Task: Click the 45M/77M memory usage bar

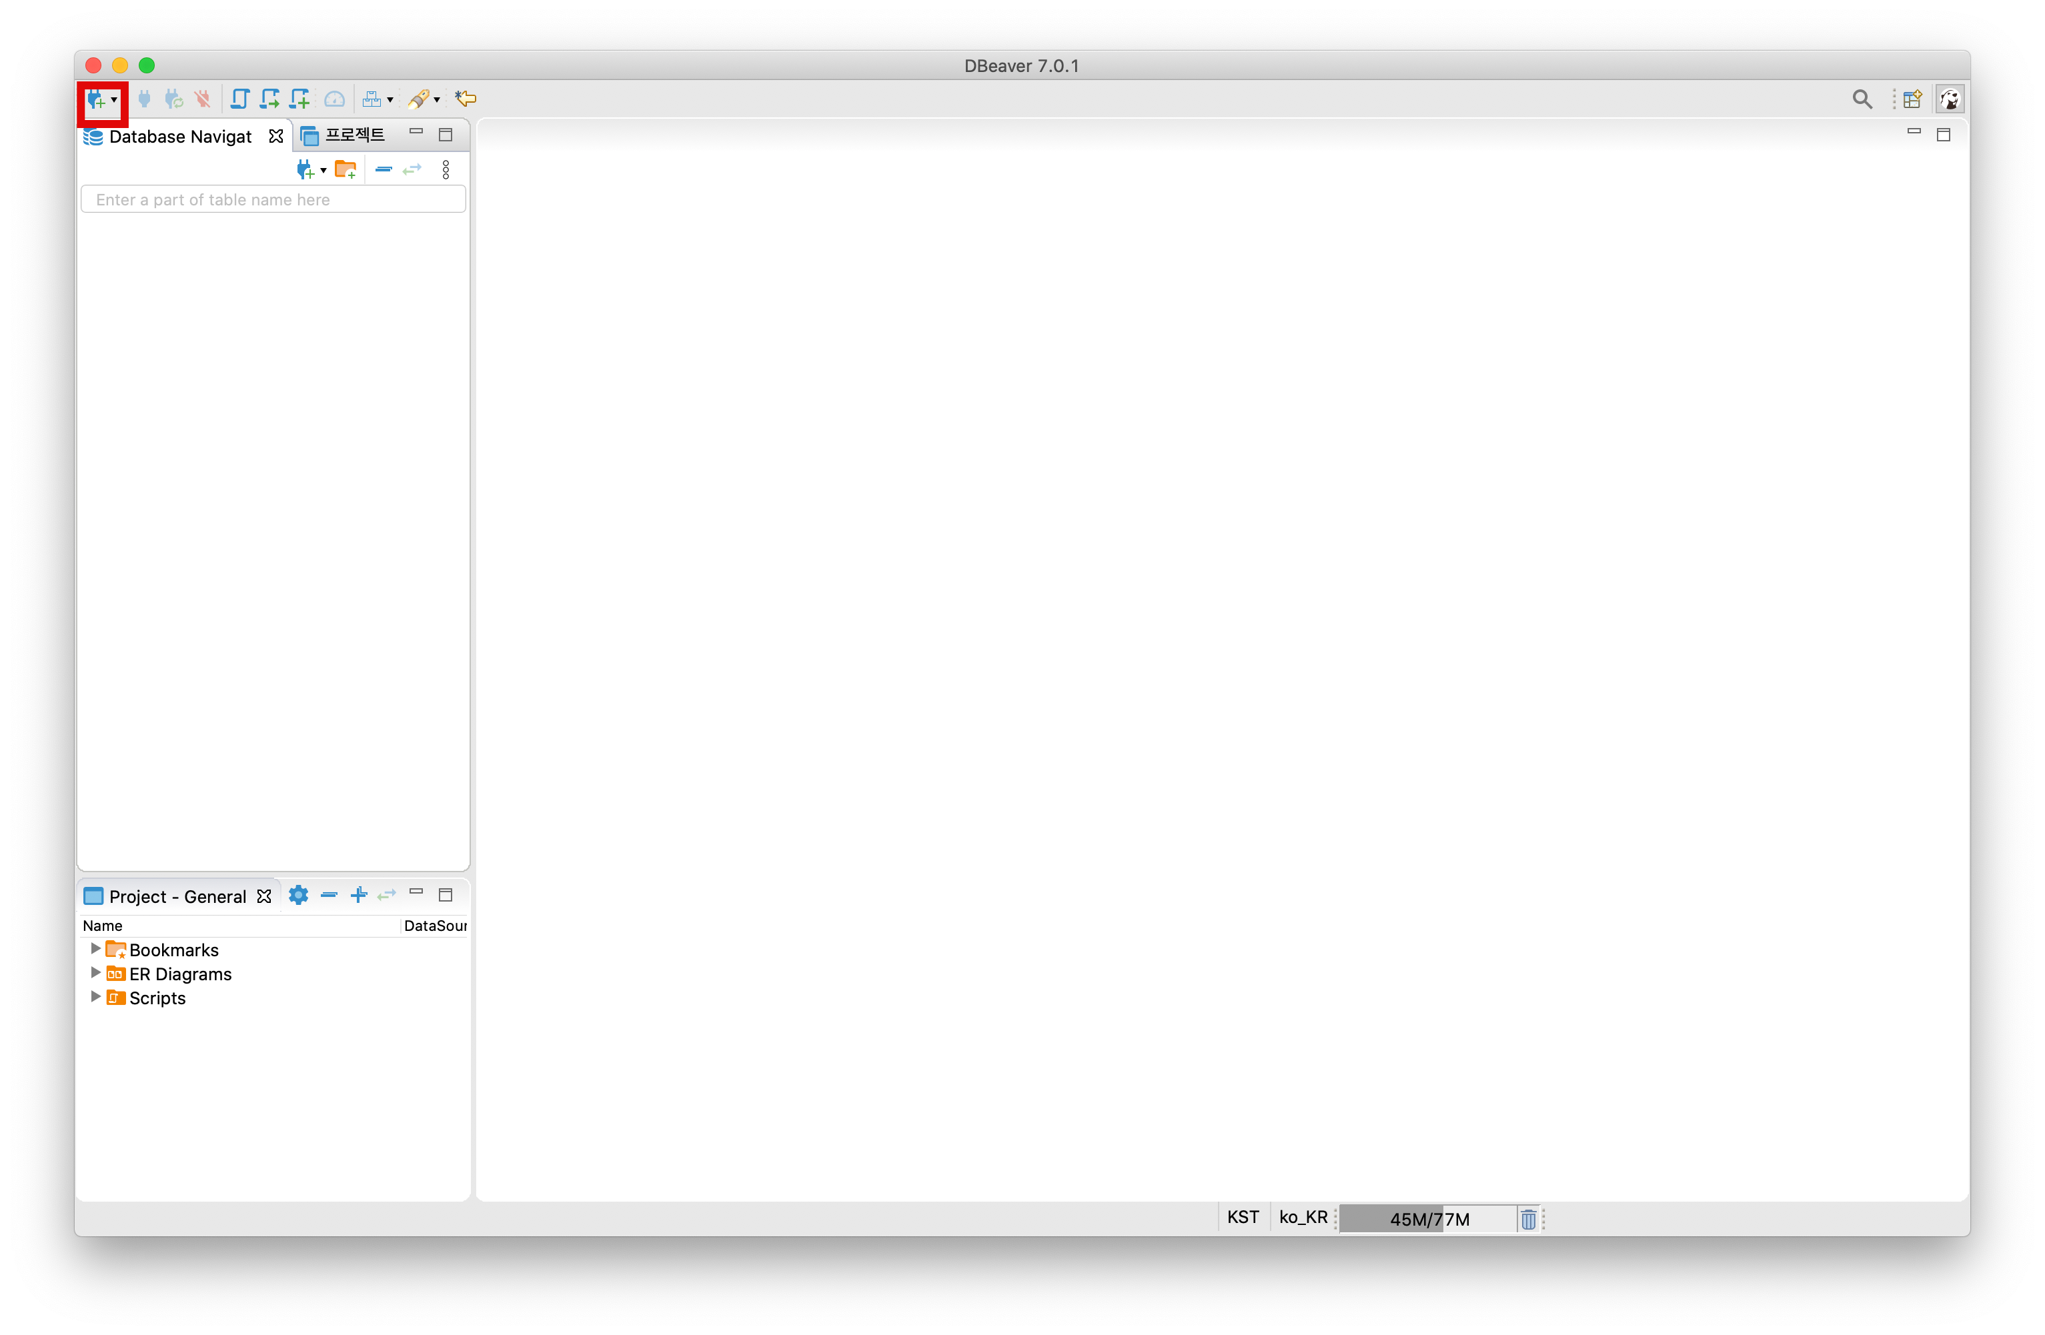Action: (x=1428, y=1218)
